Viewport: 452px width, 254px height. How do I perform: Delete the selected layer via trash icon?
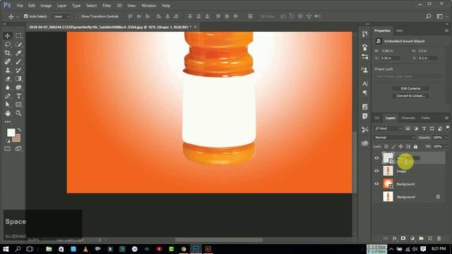tap(439, 238)
